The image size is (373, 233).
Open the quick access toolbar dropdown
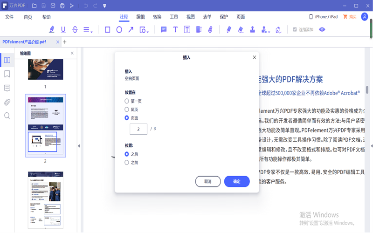tap(104, 6)
